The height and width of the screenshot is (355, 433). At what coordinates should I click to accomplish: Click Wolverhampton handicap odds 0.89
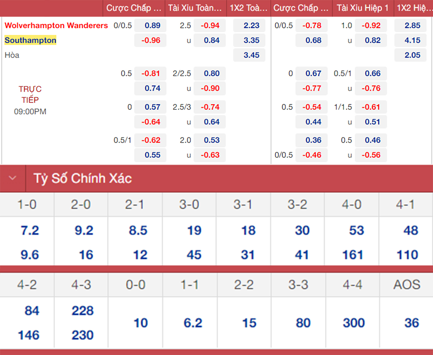click(152, 26)
